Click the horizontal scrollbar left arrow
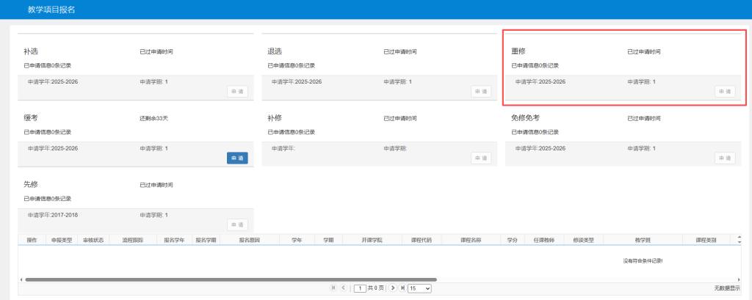This screenshot has width=752, height=300. (21, 279)
